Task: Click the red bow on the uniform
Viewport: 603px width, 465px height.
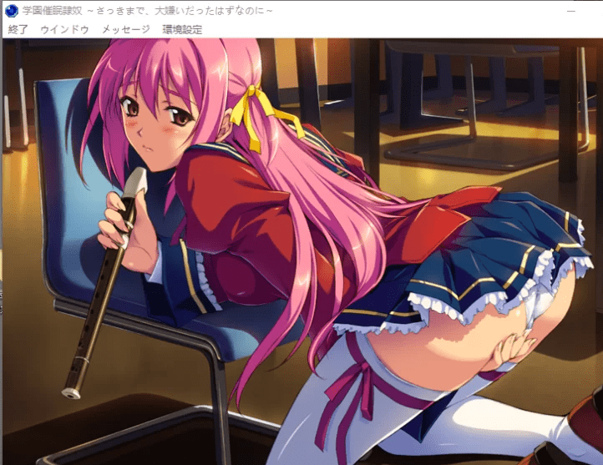Action: tap(451, 213)
